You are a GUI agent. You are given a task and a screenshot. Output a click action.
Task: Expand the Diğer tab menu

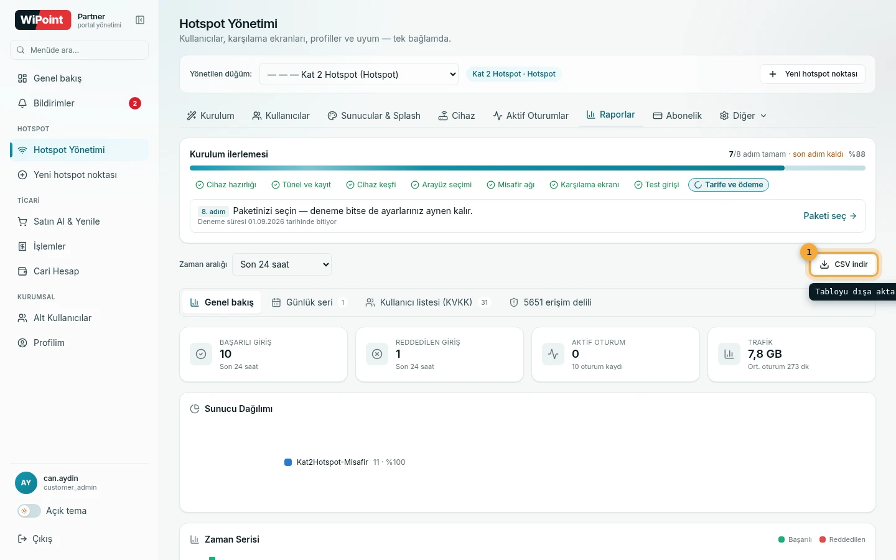743,116
